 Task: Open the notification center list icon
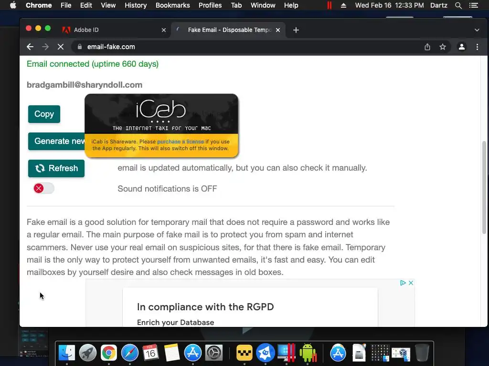(474, 5)
